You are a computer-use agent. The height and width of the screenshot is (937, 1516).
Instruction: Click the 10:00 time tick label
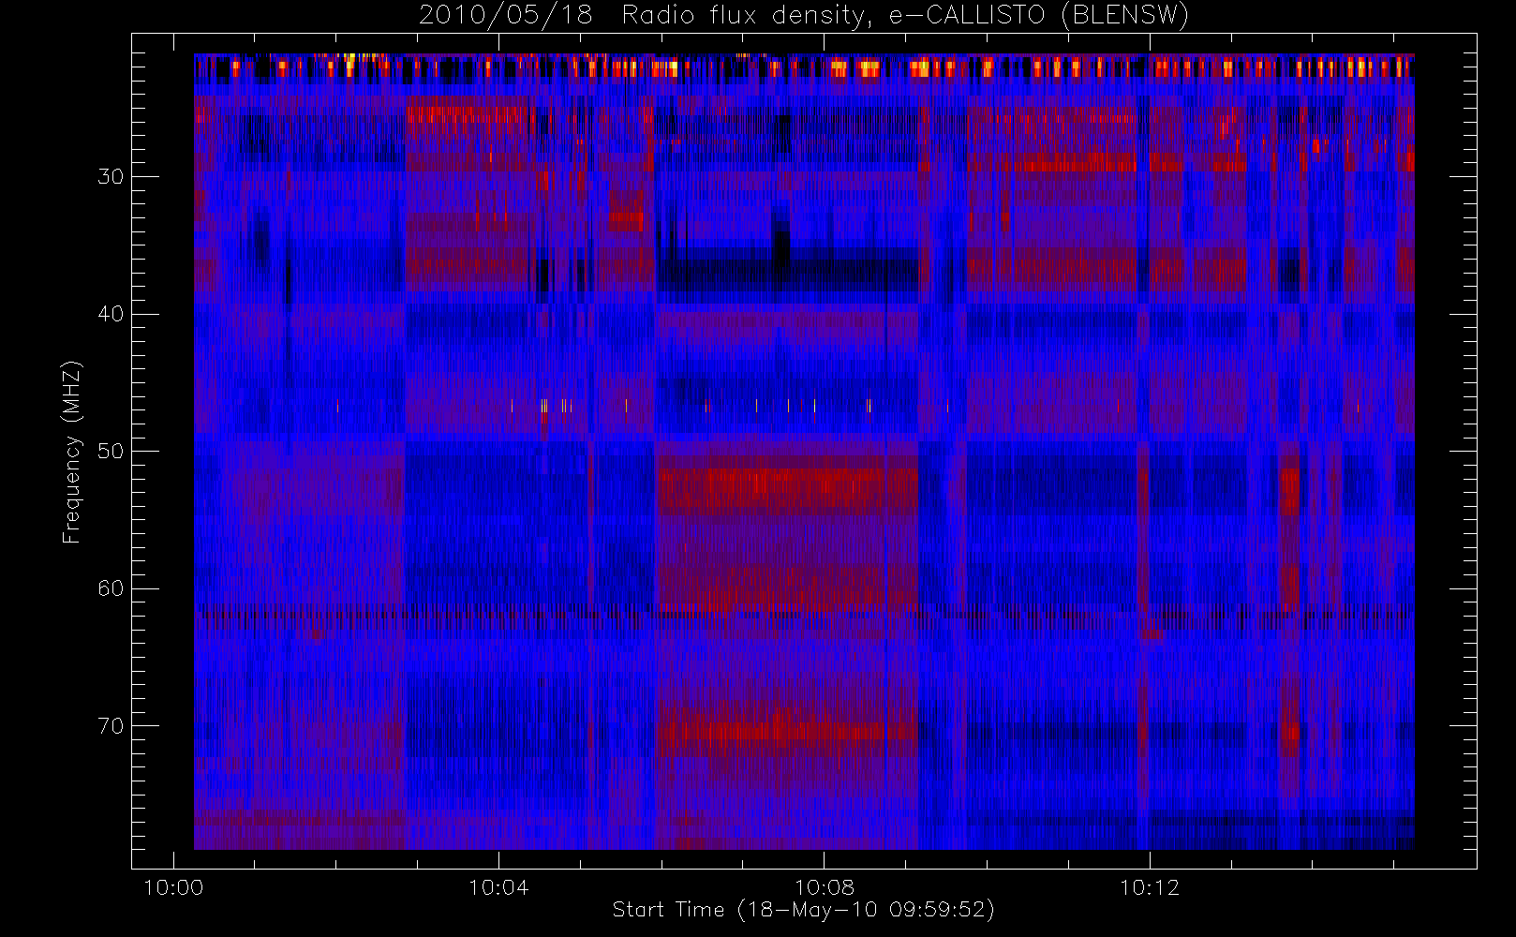tap(173, 887)
